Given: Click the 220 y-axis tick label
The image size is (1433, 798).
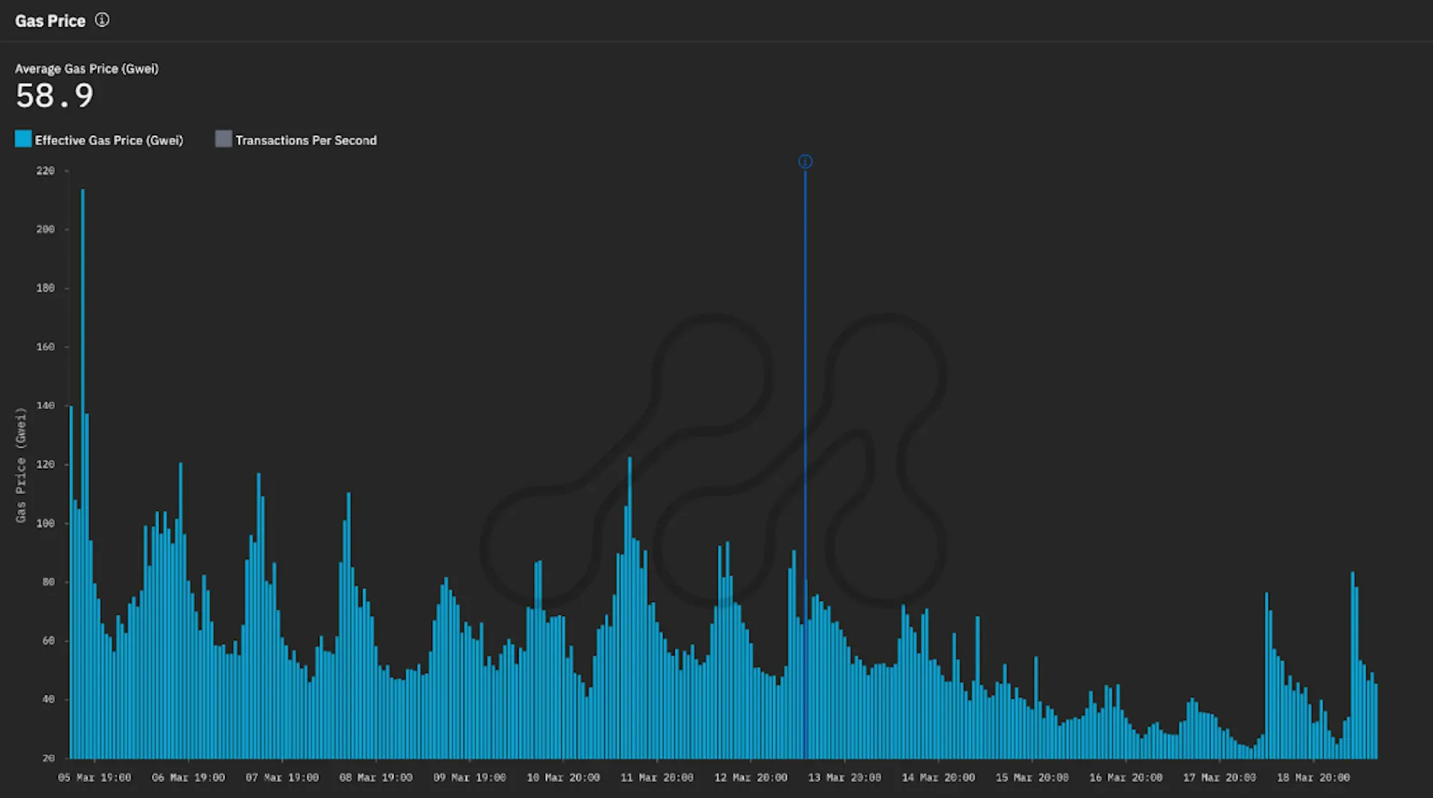Looking at the screenshot, I should point(45,170).
